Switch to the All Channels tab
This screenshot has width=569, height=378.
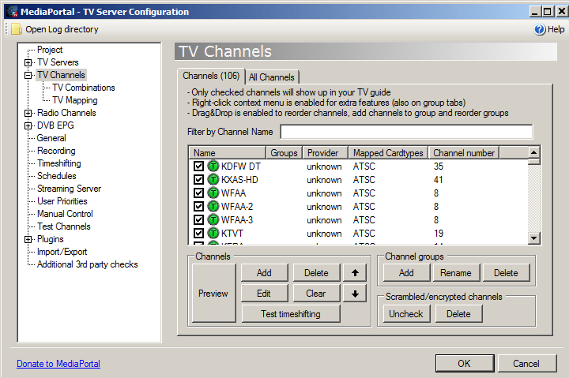pyautogui.click(x=272, y=77)
